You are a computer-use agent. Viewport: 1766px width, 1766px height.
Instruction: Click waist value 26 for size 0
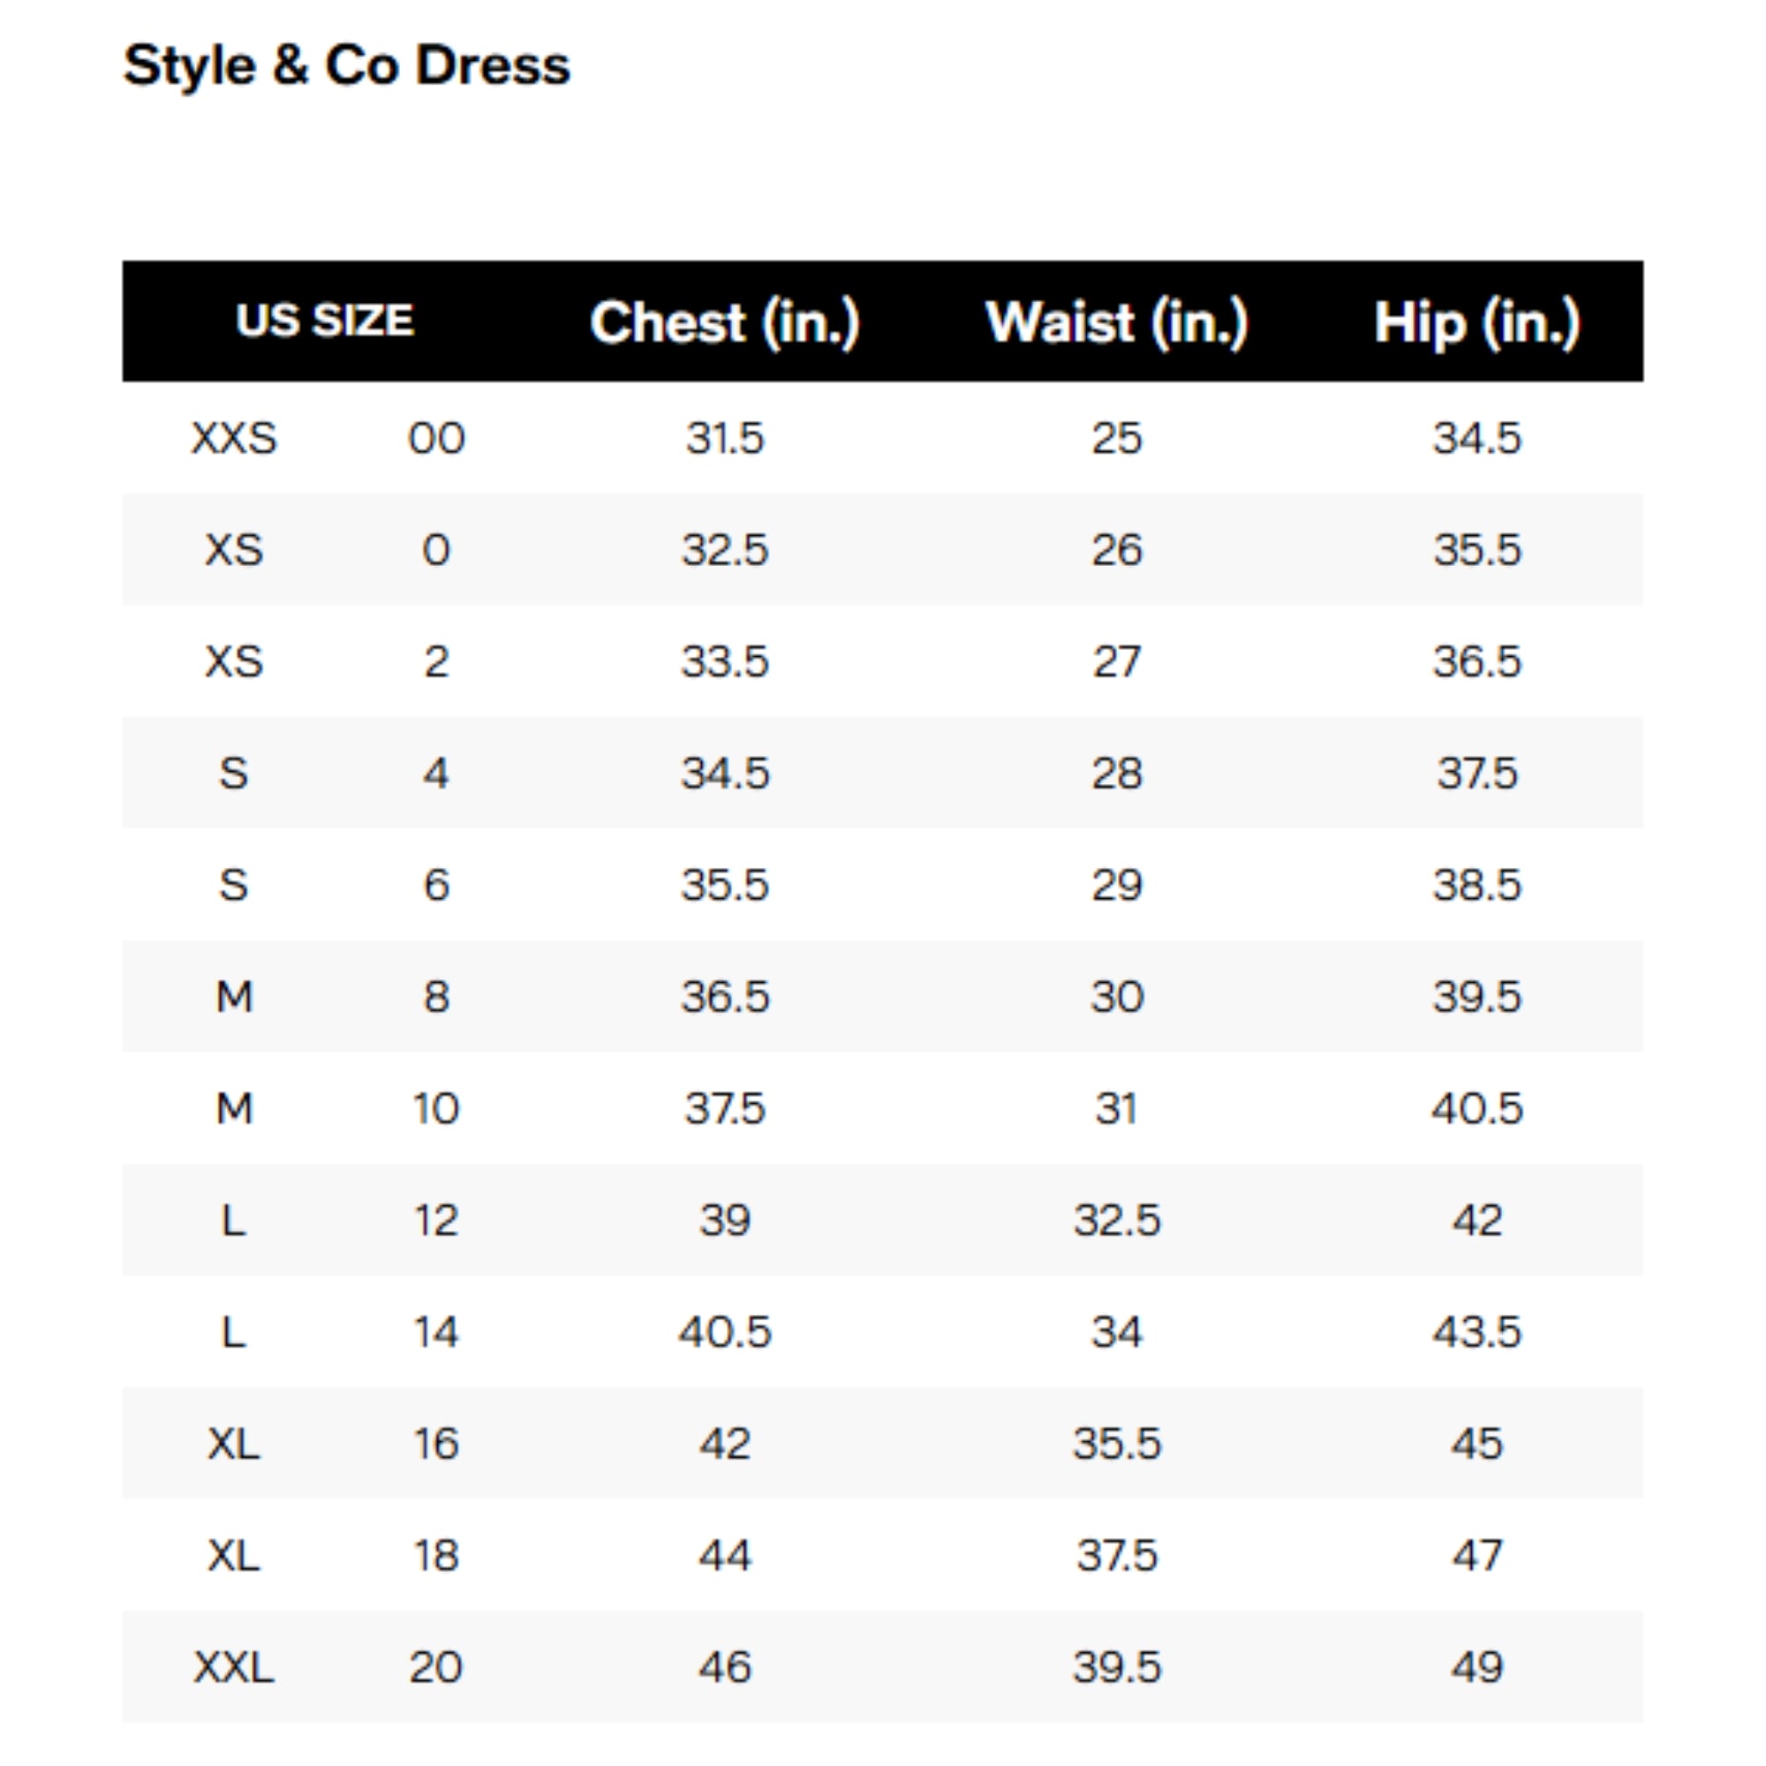coord(1116,550)
